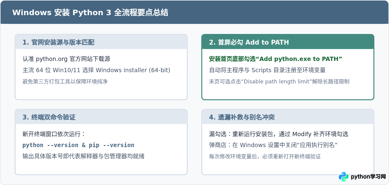Screen dimensions: 389x185
Task: Click note '每次修改环境变量后，必须重新打开新终端验证'
Action: coord(265,156)
